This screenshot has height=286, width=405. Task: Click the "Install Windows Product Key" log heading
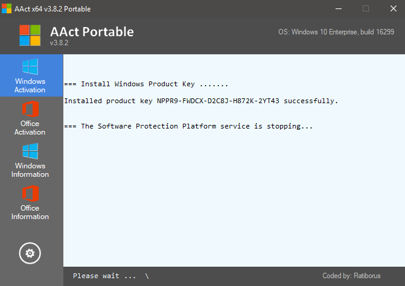(146, 84)
